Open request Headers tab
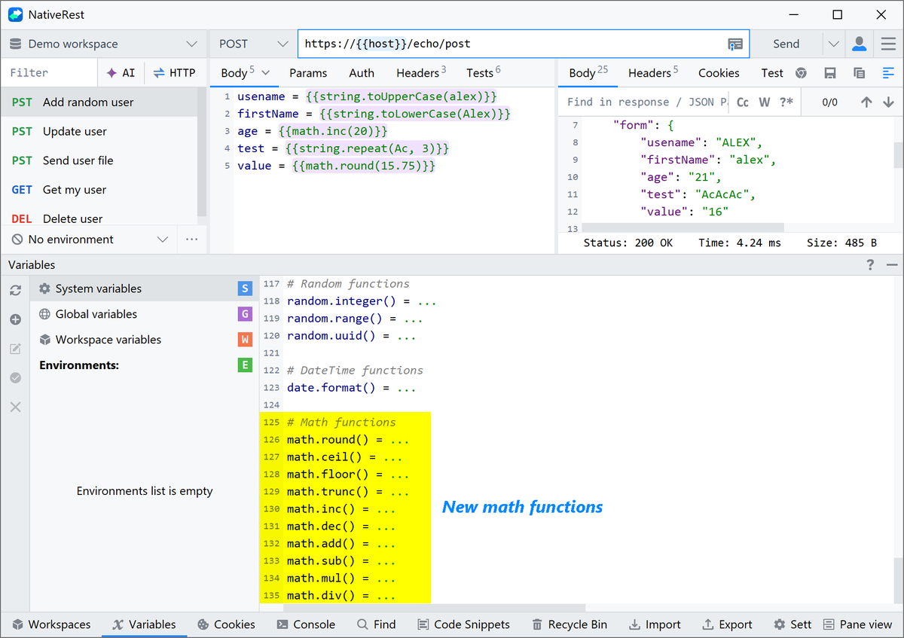The height and width of the screenshot is (638, 904). pos(421,73)
